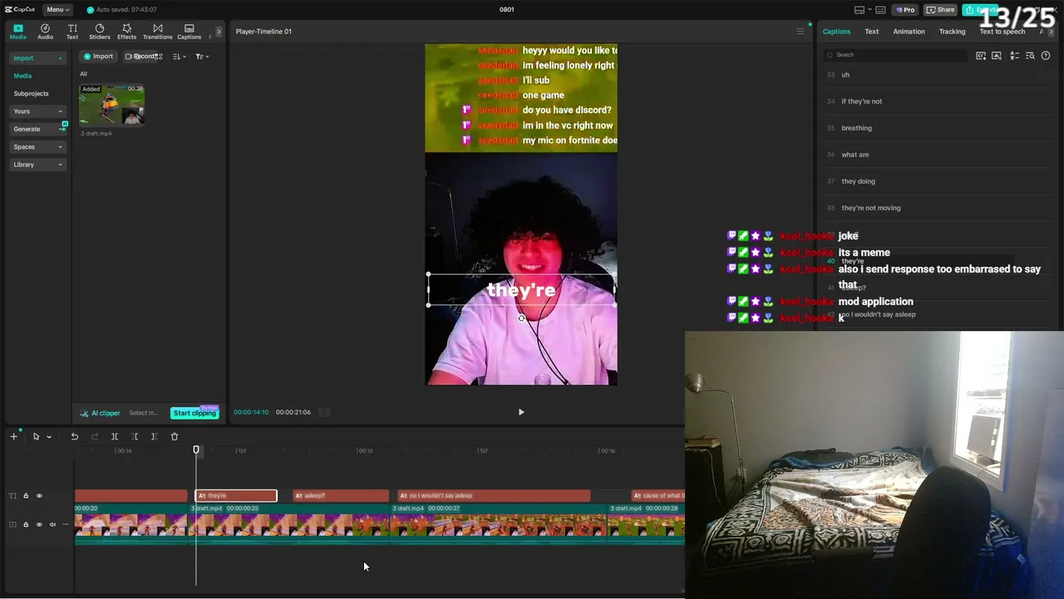
Task: Play the preview in the player
Action: click(521, 412)
